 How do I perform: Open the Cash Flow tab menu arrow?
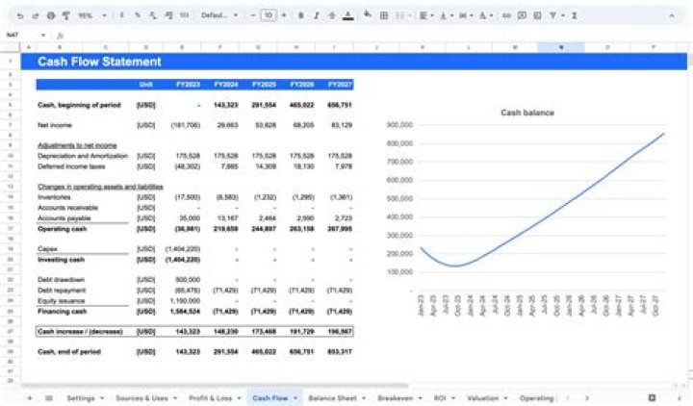(295, 398)
